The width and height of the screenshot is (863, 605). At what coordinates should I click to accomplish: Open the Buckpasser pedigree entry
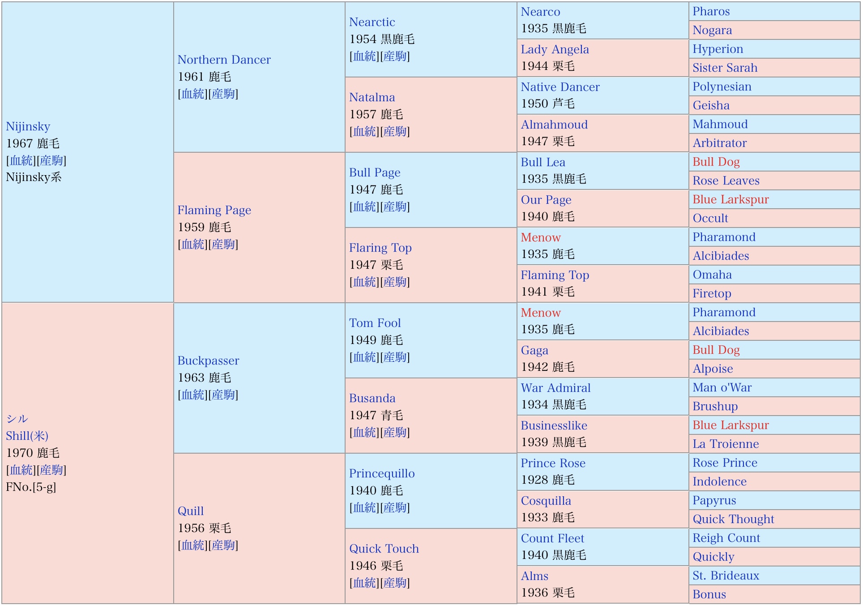pos(208,361)
